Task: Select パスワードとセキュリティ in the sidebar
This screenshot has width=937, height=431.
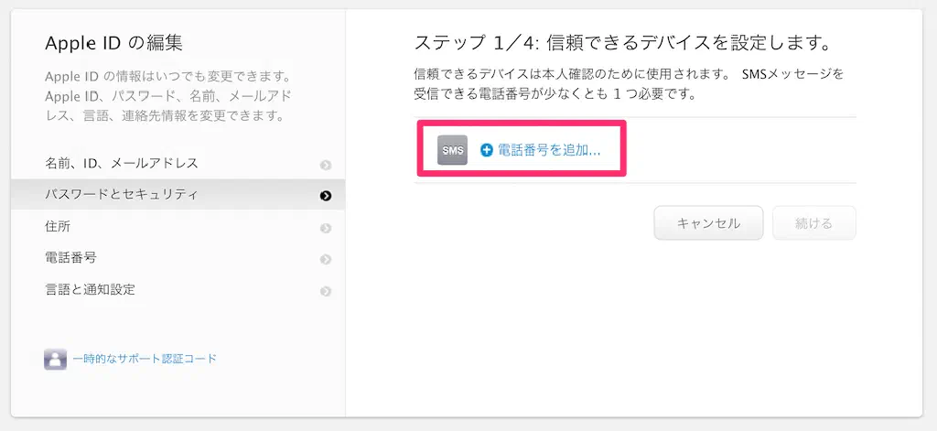Action: coord(122,195)
